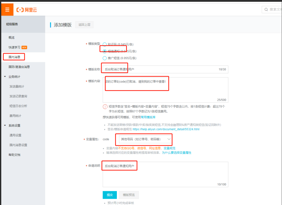Open 国内消息 in the sidebar
282x205 pixels.
click(15, 57)
